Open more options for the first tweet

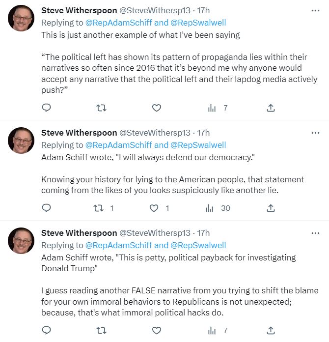tap(316, 10)
